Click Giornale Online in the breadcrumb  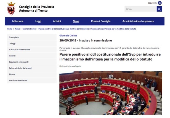tap(29, 29)
